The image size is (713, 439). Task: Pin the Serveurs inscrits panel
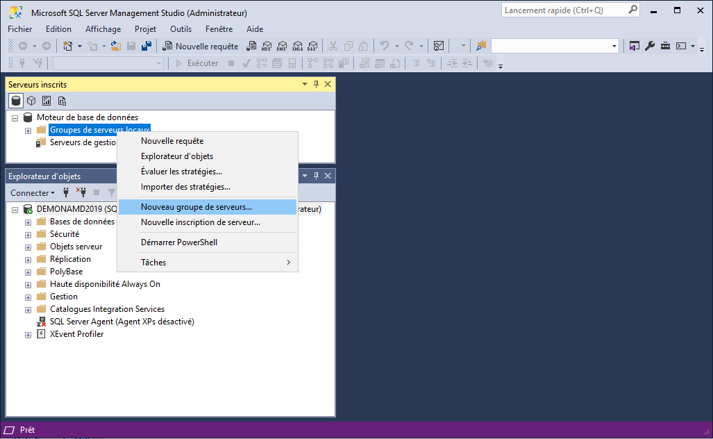[x=316, y=84]
